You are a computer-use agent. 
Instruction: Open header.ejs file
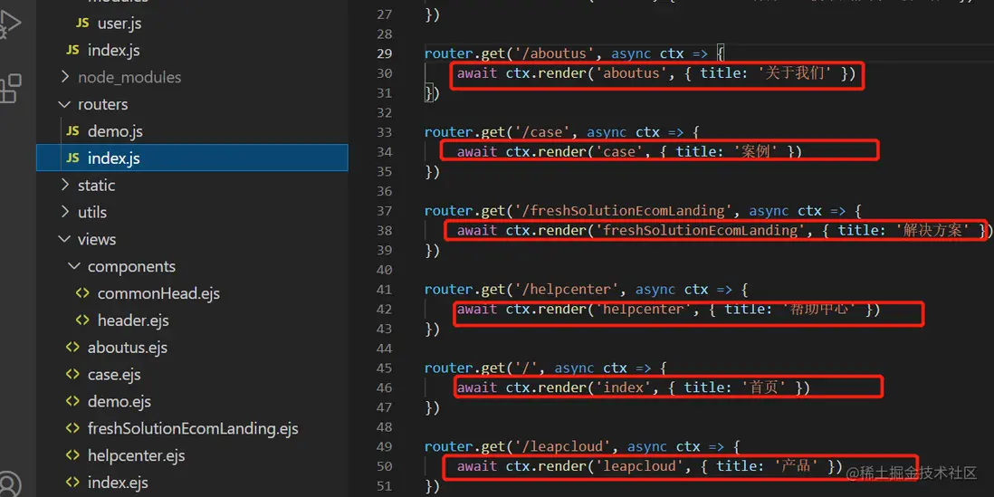tap(133, 320)
